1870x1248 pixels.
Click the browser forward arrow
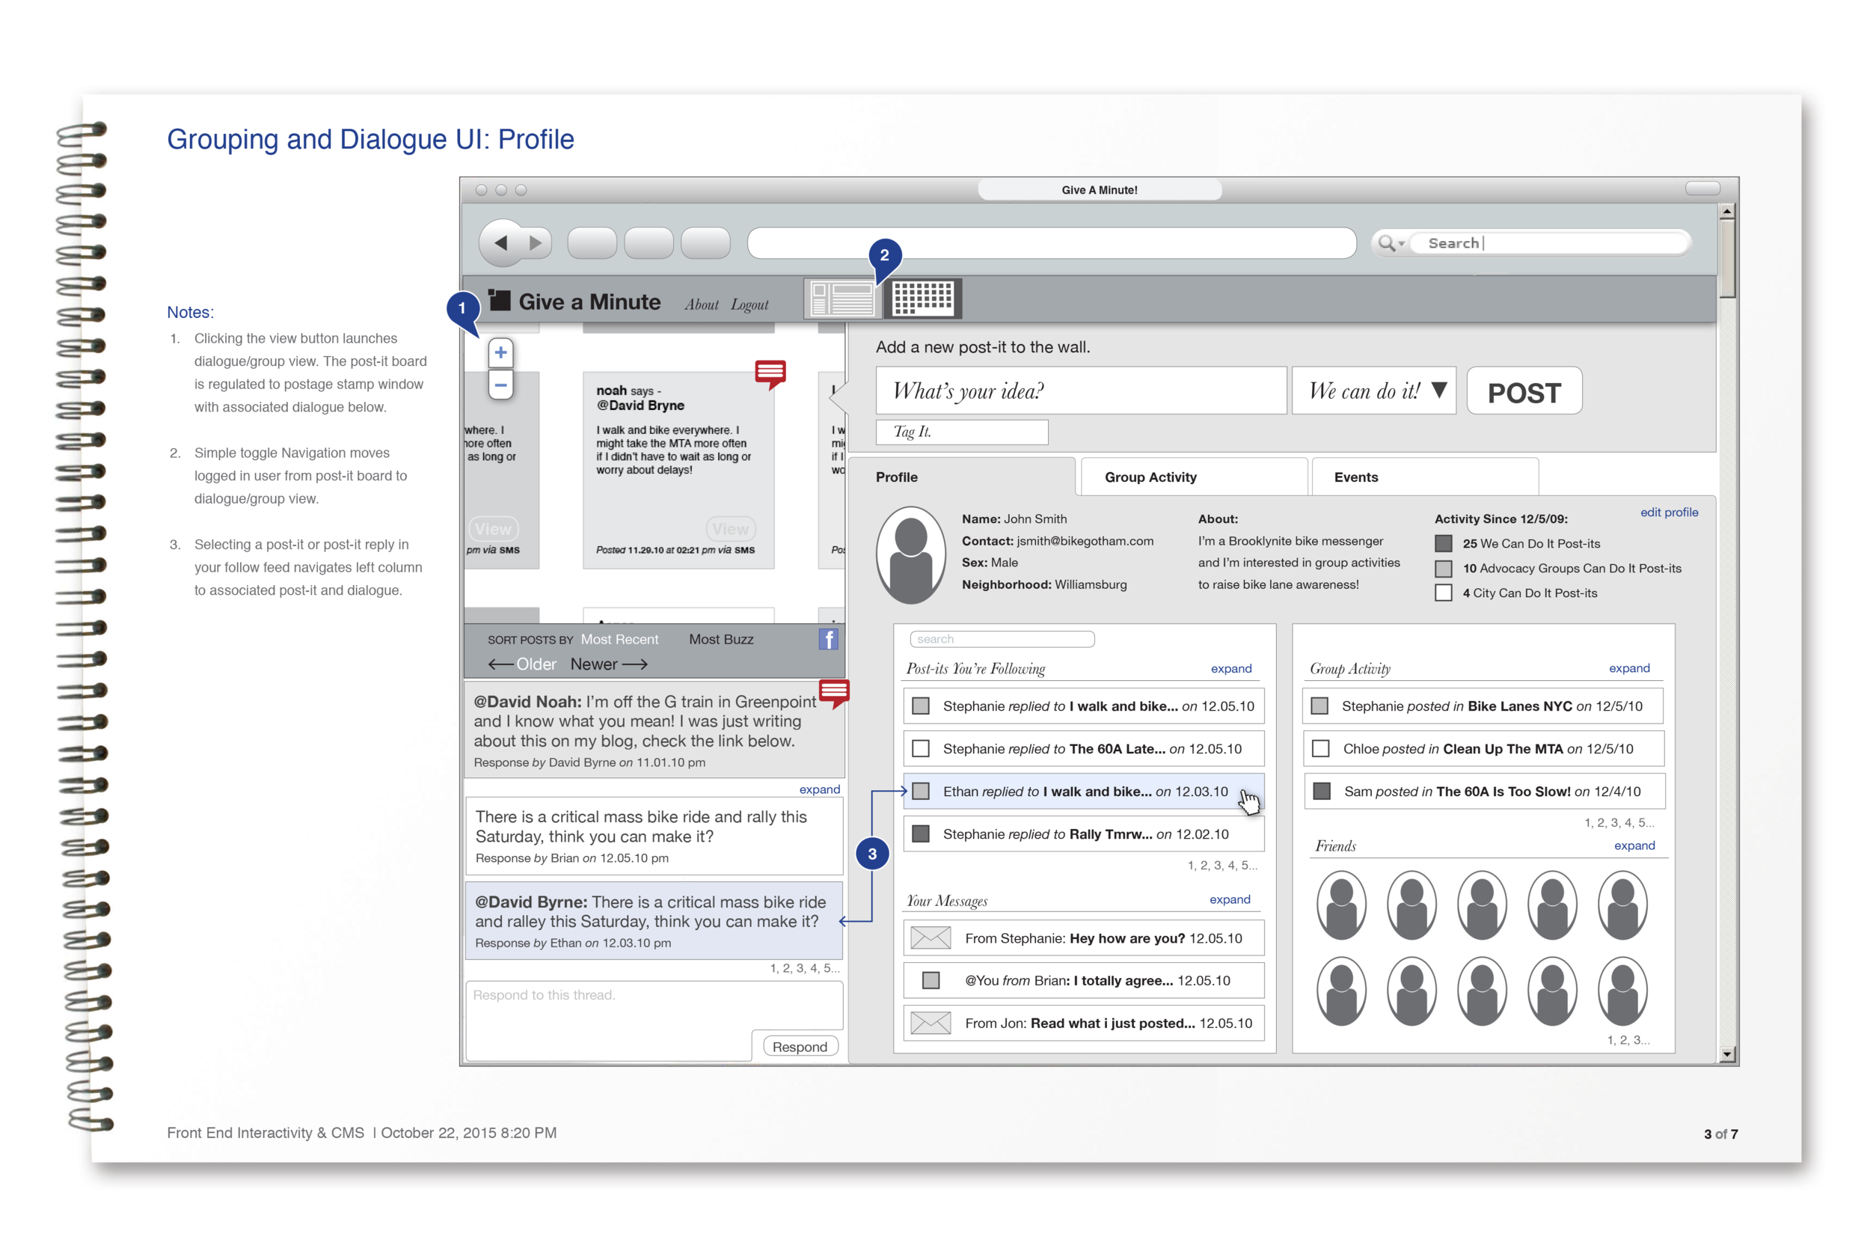coord(536,242)
